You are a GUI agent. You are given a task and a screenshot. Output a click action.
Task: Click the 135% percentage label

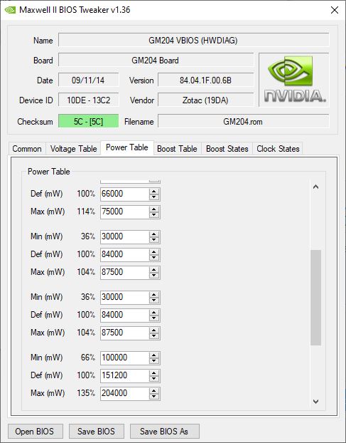[86, 393]
